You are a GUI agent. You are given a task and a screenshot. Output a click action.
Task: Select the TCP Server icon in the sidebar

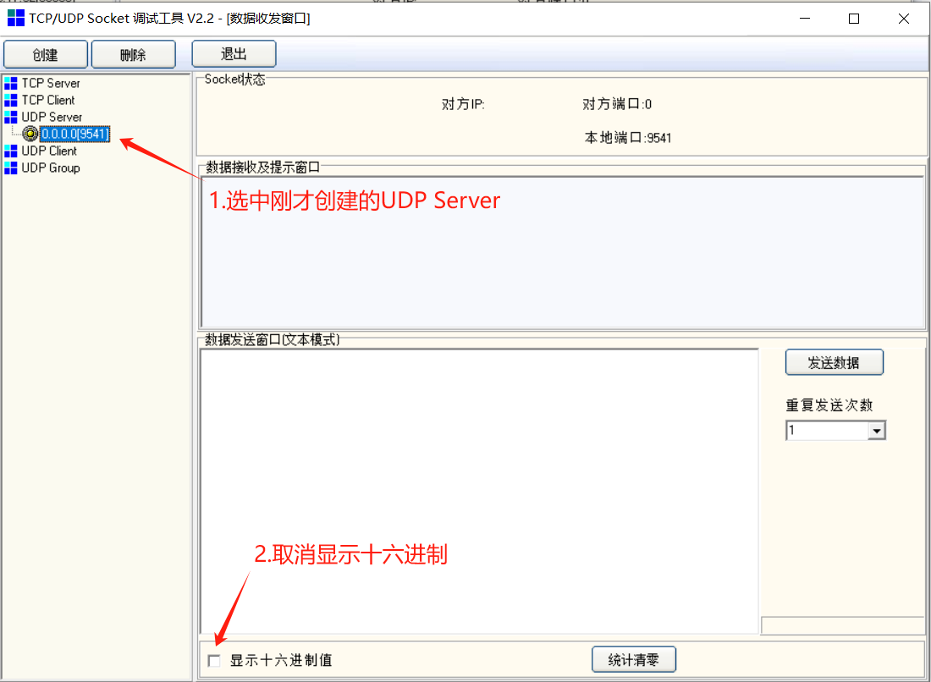(x=11, y=83)
